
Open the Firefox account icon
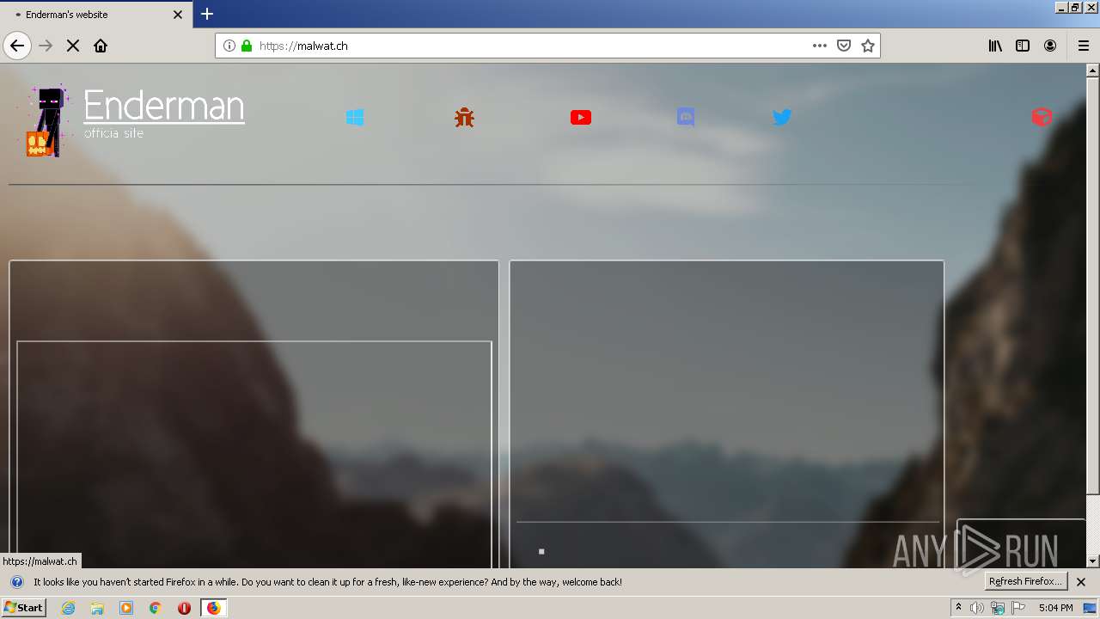pos(1050,46)
